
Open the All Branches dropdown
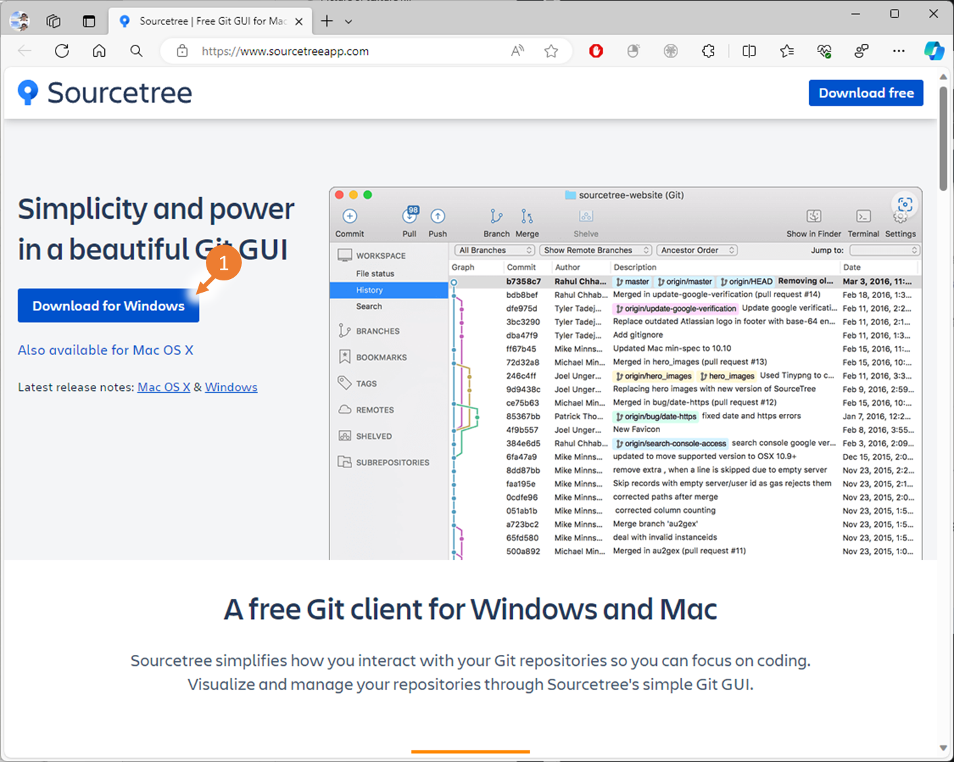pos(495,250)
